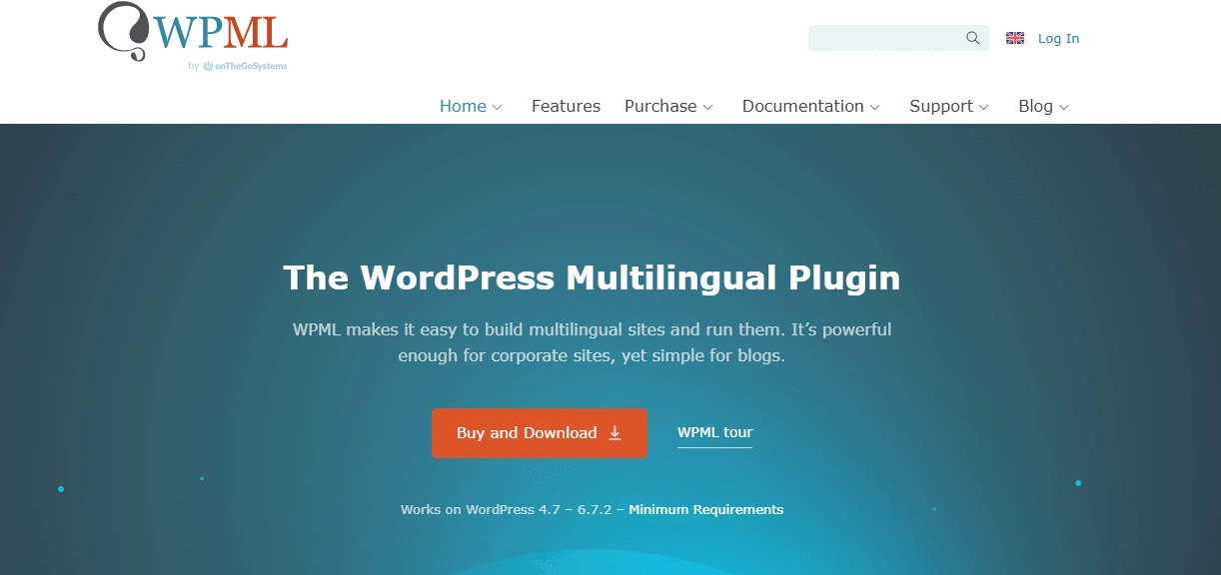Expand the Blog dropdown menu
The height and width of the screenshot is (575, 1221).
(1065, 107)
